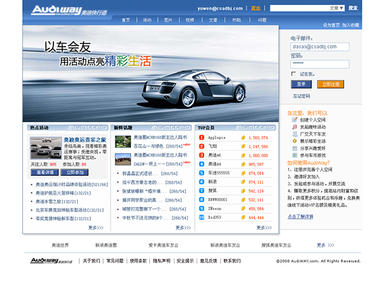
Task: Click the 搜索 search button
Action: (x=353, y=8)
